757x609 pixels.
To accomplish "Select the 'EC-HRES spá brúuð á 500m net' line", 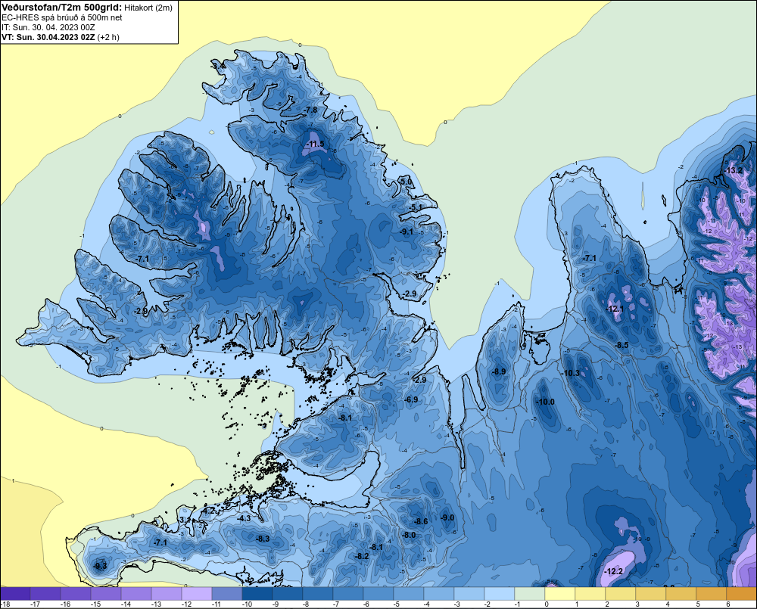I will click(x=62, y=17).
